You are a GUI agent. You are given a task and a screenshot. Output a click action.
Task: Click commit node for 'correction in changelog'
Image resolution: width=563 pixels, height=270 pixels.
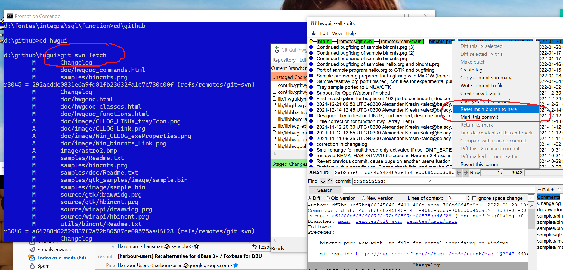(x=311, y=144)
